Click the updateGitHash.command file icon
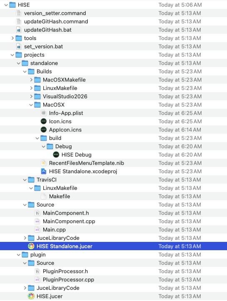Viewport: 227px width, 301px height. click(19, 22)
